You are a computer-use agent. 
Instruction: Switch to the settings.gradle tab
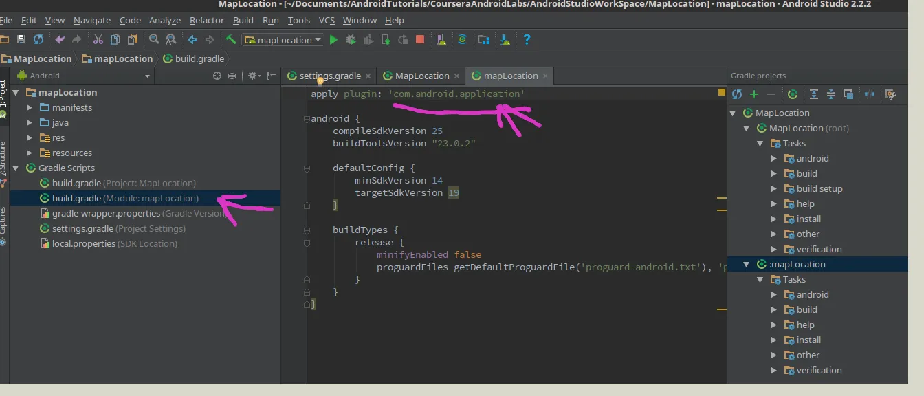coord(330,76)
